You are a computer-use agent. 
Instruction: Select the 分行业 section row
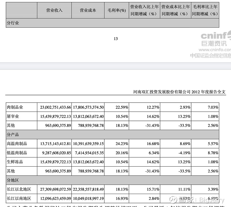click(112, 23)
